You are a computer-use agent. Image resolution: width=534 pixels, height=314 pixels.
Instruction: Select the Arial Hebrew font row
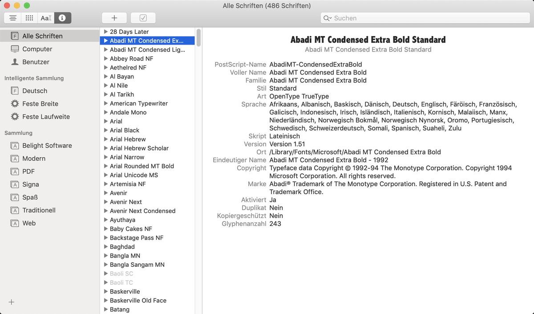(x=147, y=139)
